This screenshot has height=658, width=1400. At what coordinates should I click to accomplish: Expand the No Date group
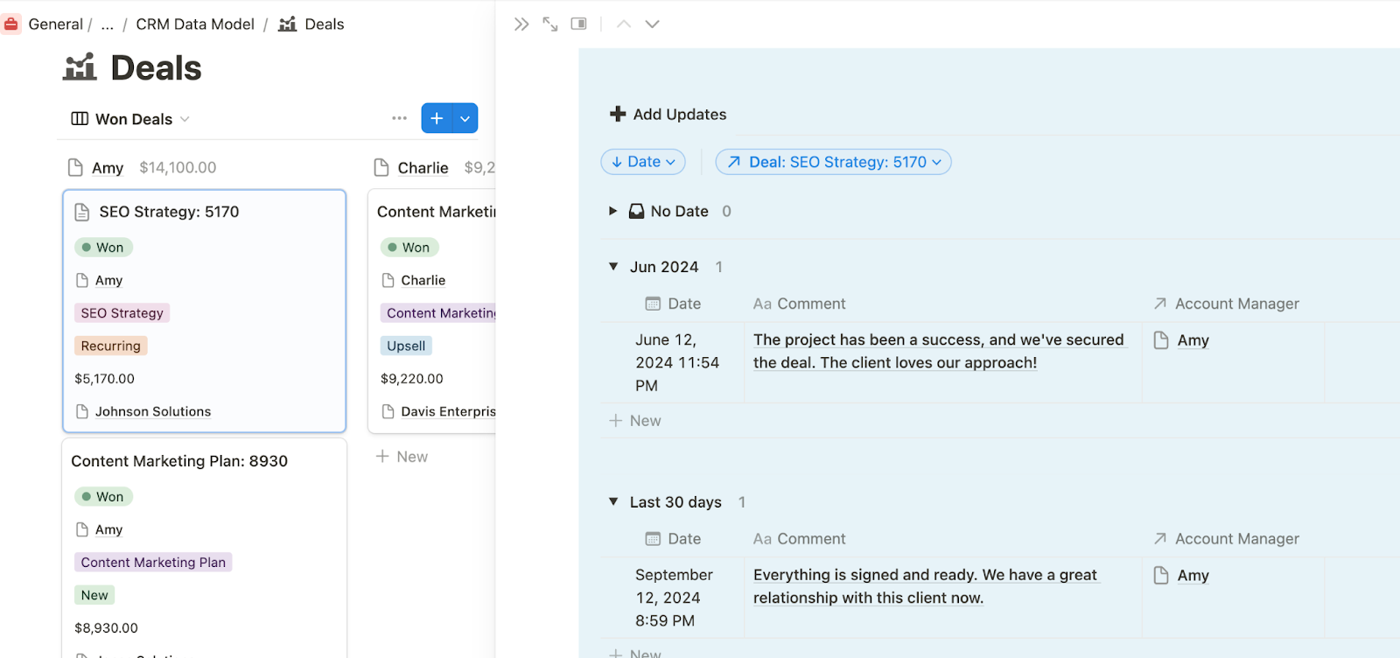click(x=613, y=211)
